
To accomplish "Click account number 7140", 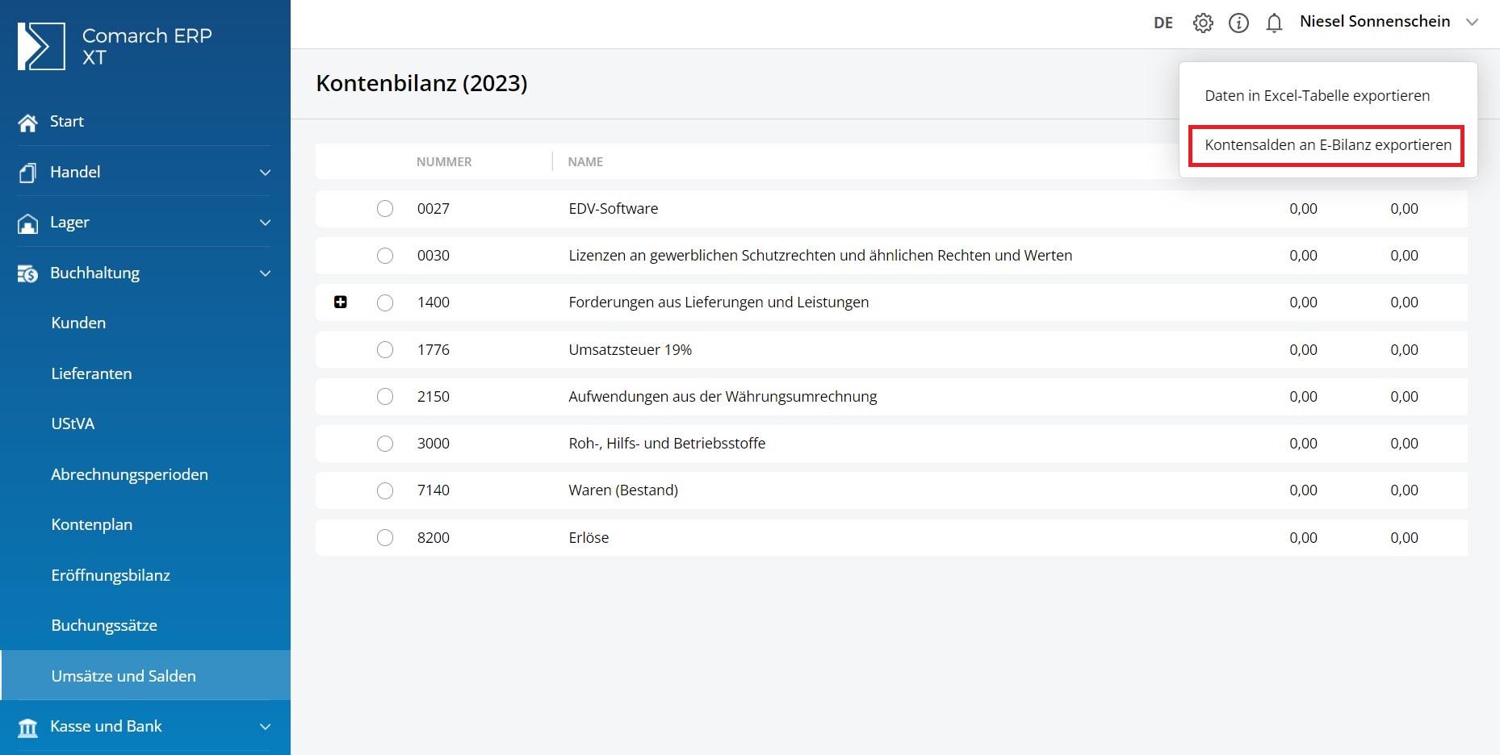I will pos(434,490).
